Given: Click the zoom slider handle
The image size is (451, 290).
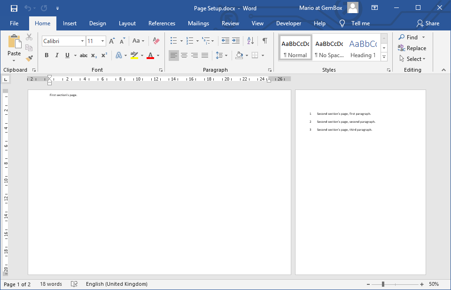Looking at the screenshot, I should (x=383, y=284).
